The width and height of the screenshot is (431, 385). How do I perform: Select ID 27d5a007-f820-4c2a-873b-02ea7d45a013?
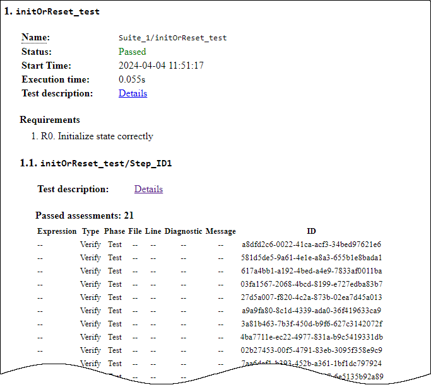312,297
